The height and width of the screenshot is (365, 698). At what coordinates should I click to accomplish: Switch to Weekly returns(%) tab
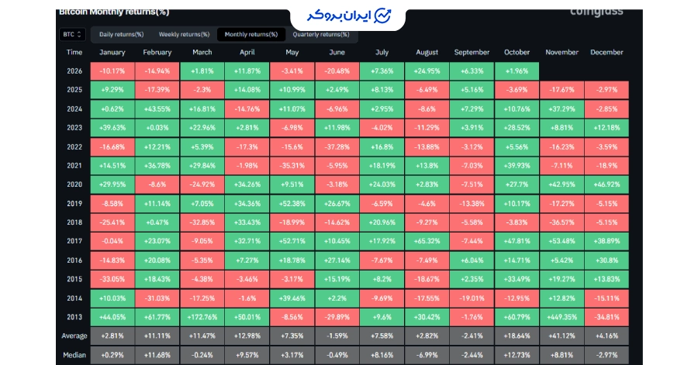pos(184,34)
